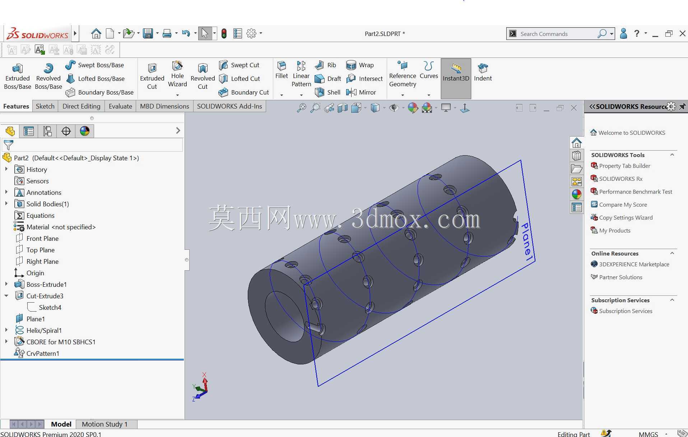Select the Draft tool
Image resolution: width=688 pixels, height=437 pixels.
pyautogui.click(x=328, y=79)
